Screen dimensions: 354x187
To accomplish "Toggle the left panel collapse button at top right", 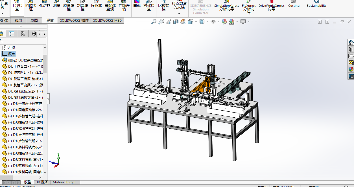I will tap(320, 22).
